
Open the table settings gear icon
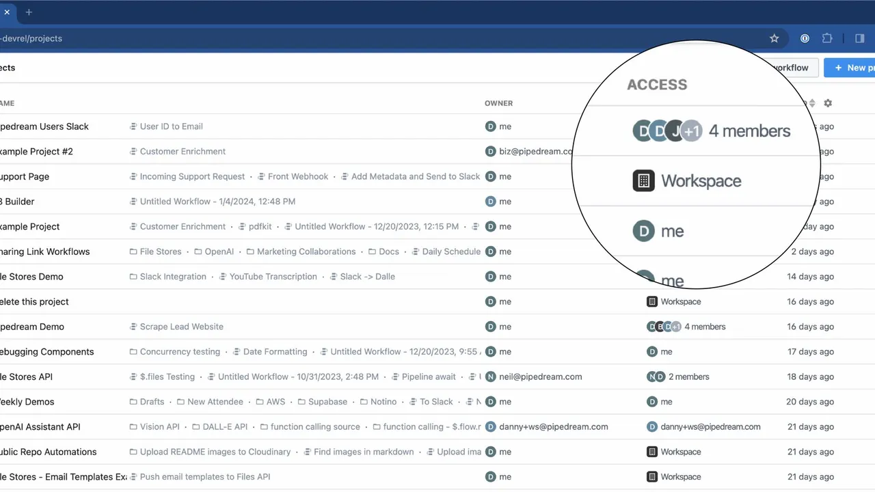coord(828,103)
